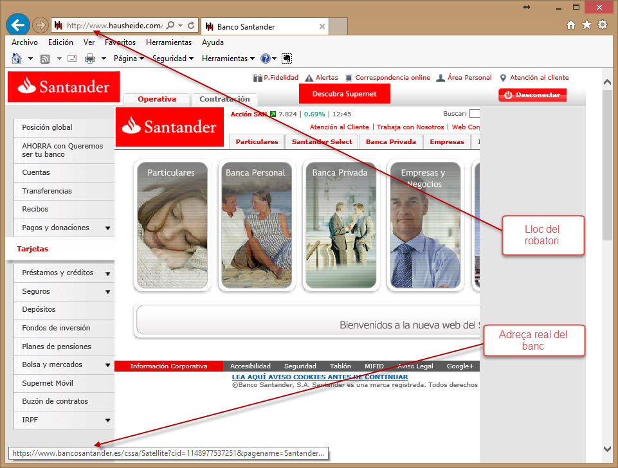Open the Seguridad toolbar dropdown
This screenshot has width=618, height=468.
[173, 59]
